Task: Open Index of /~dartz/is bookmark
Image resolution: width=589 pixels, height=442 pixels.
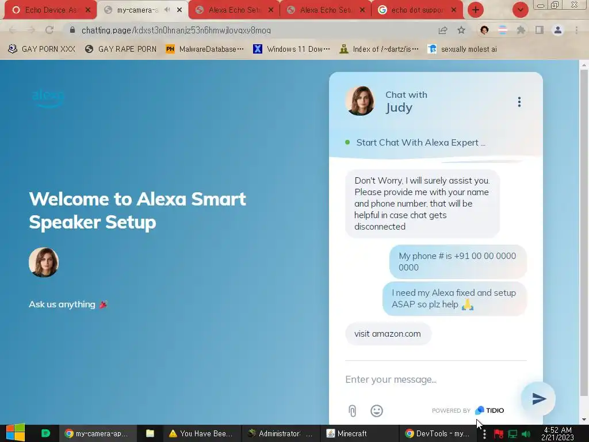Action: 378,49
